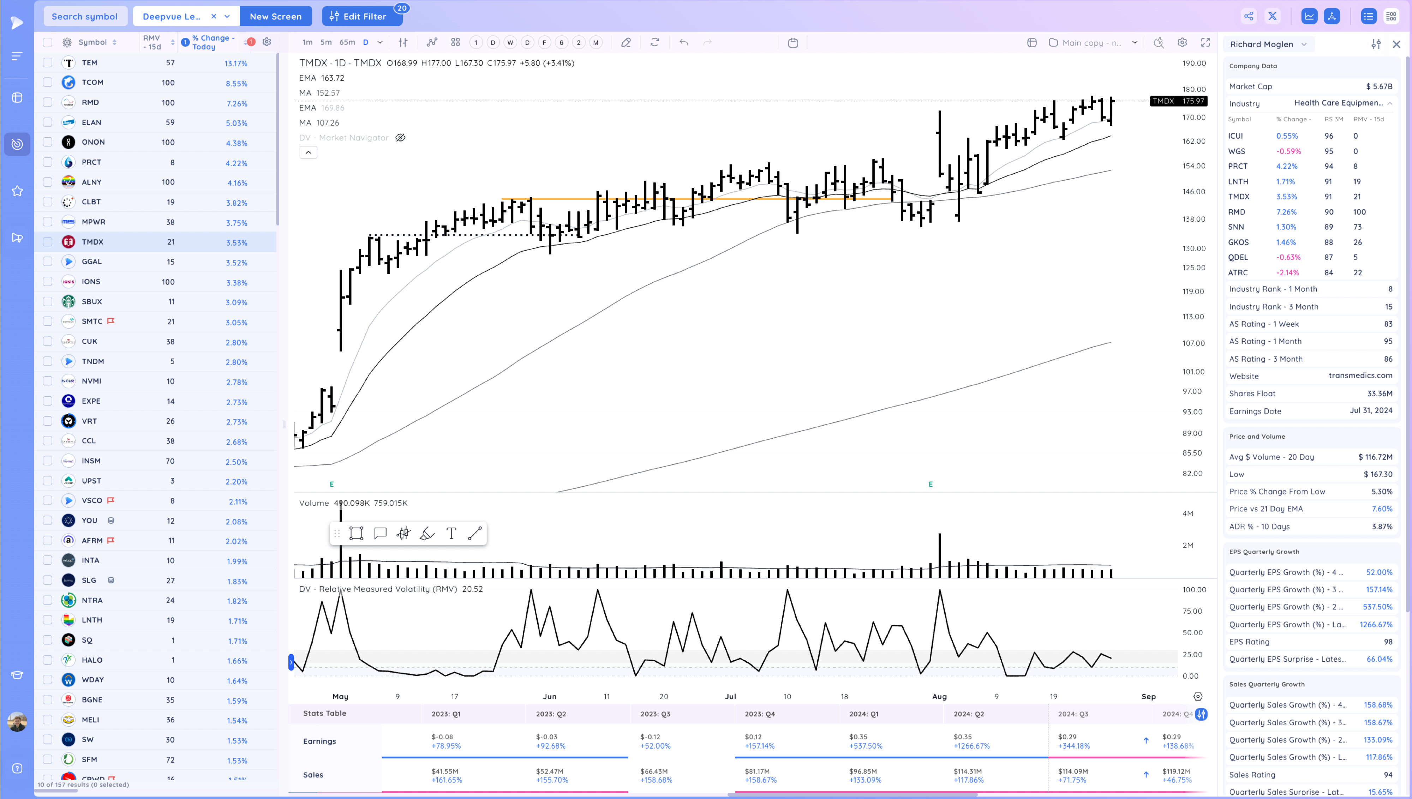1412x799 pixels.
Task: Check the TEM row checkbox
Action: [48, 62]
